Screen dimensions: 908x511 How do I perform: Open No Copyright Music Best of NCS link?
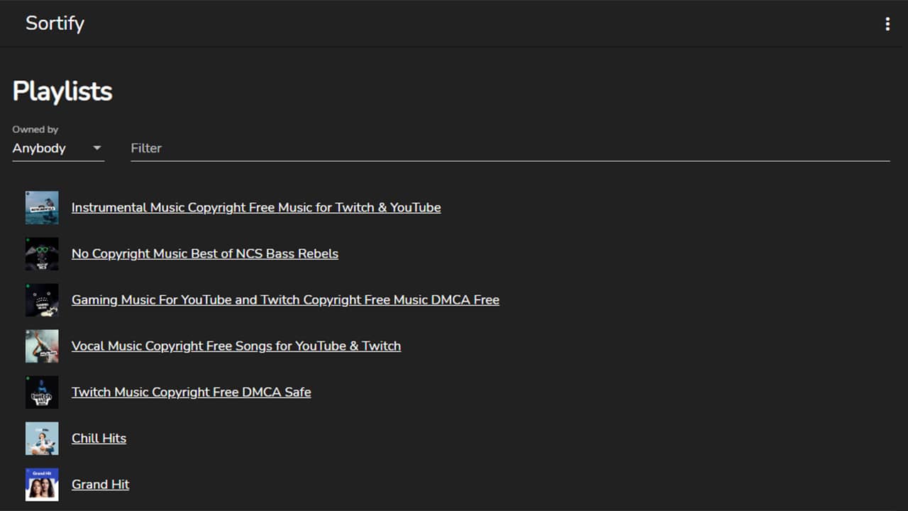(205, 253)
